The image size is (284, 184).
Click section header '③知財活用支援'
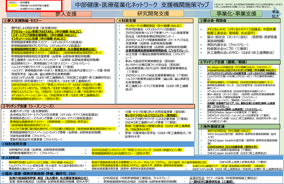(97, 144)
